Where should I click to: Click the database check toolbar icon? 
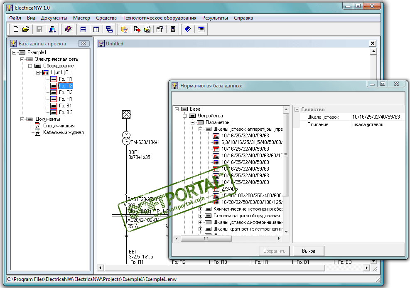(125, 30)
